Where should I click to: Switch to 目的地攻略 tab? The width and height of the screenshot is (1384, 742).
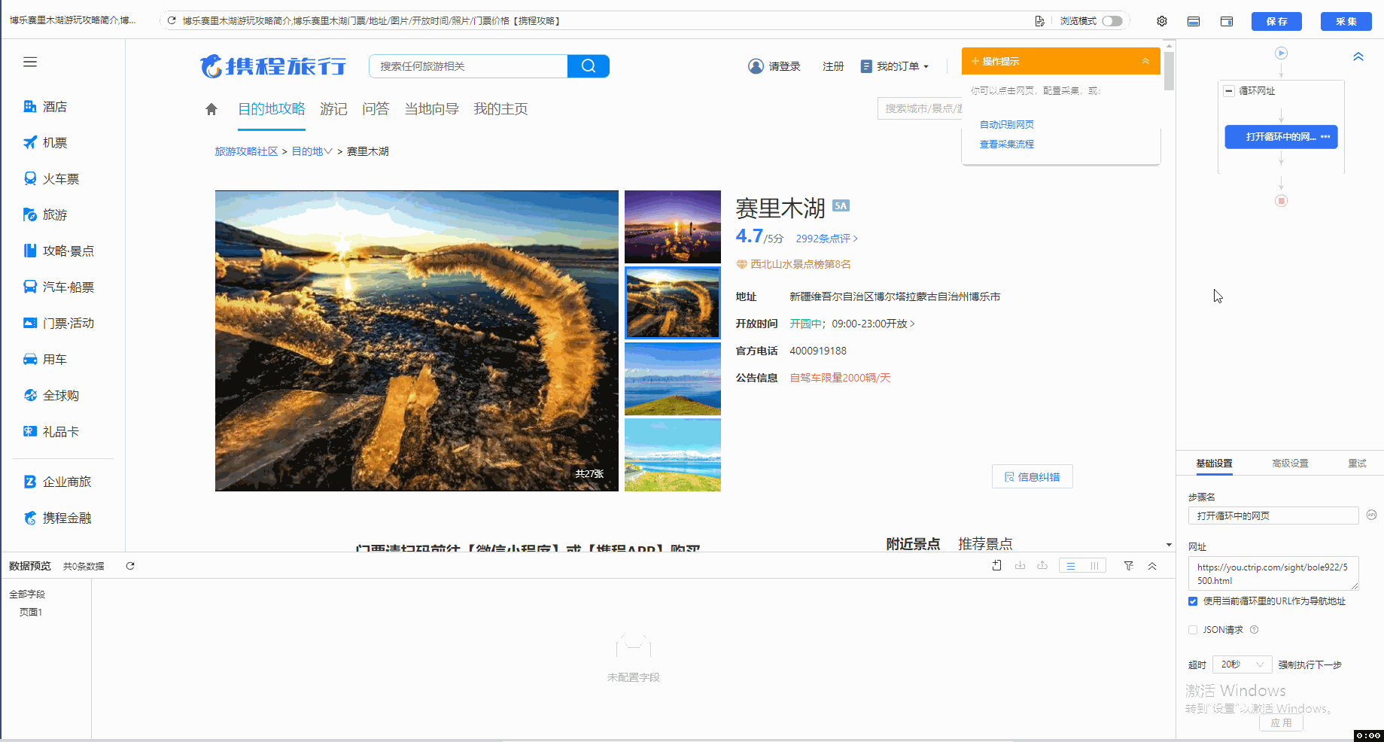click(272, 109)
